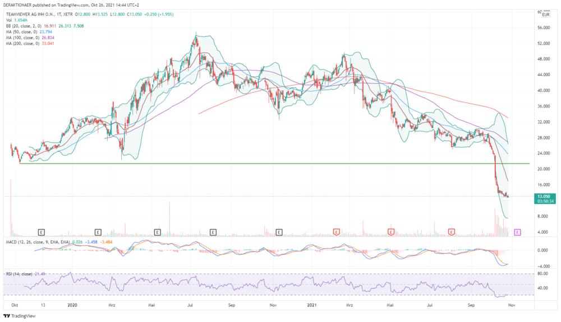Select the green horizontal support line
Viewport: 561px width, 322px height.
tap(275, 164)
